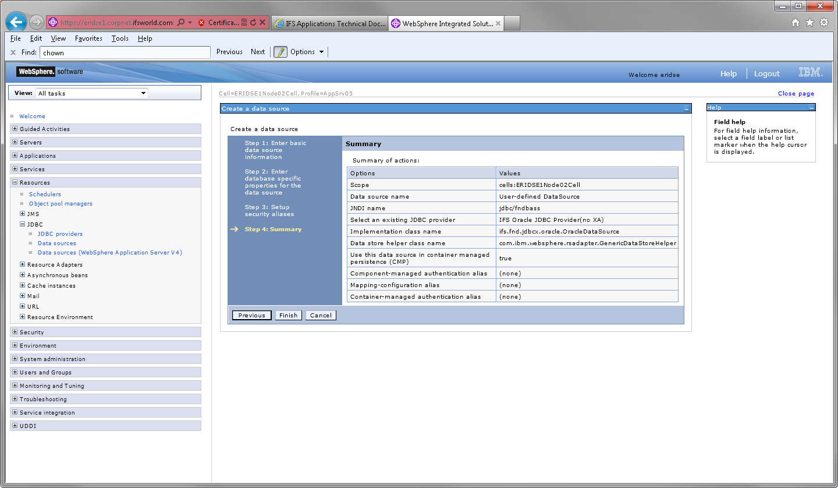Expand Servers section
Image resolution: width=838 pixels, height=488 pixels.
[15, 142]
